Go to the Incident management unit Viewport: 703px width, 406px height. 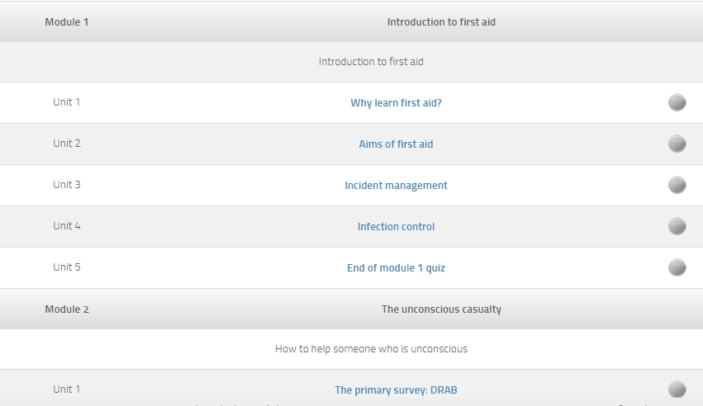click(396, 186)
